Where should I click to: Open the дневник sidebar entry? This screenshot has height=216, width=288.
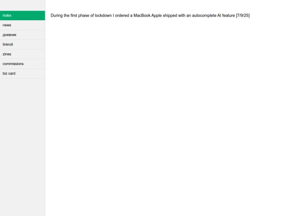pos(22,35)
